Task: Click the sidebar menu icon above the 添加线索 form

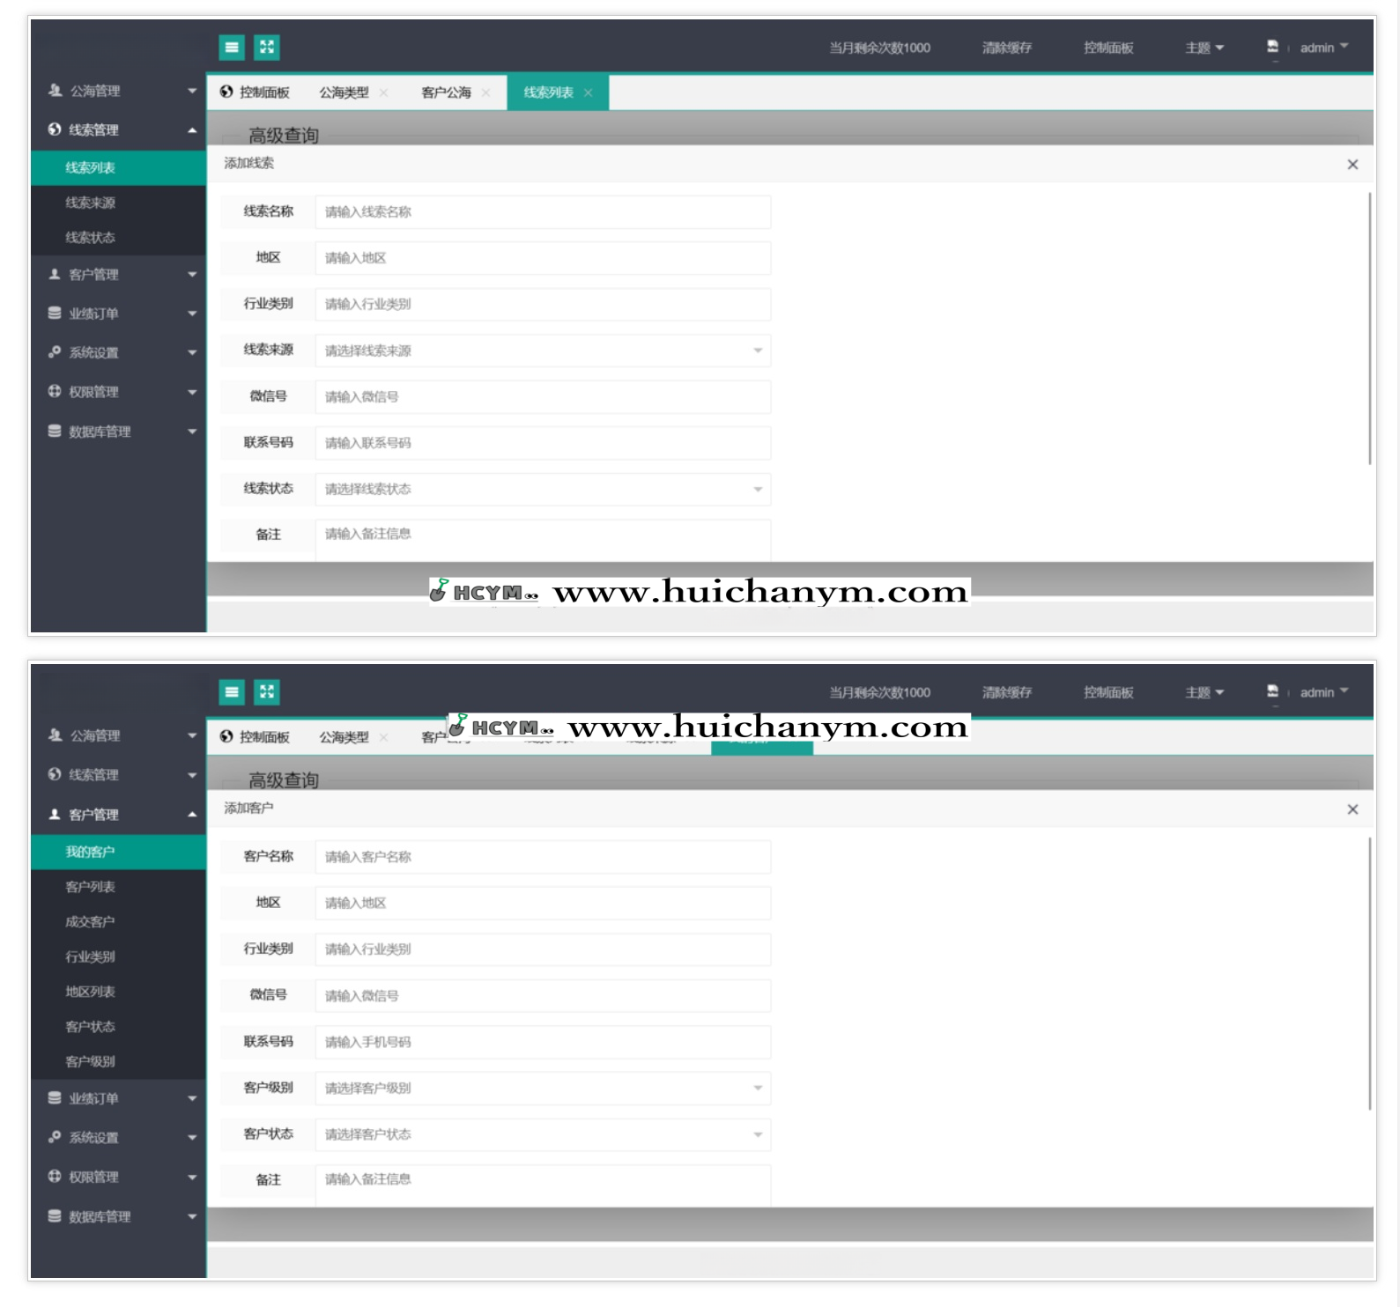Action: [x=232, y=48]
